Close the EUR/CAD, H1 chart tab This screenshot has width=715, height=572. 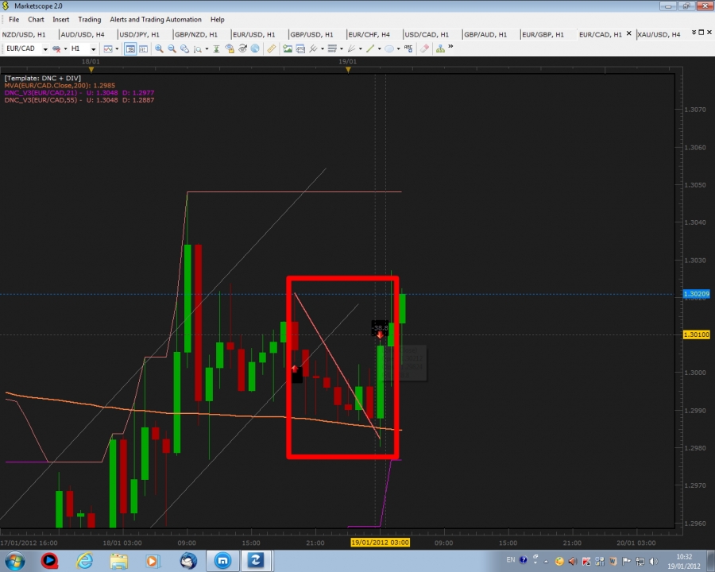[x=630, y=34]
